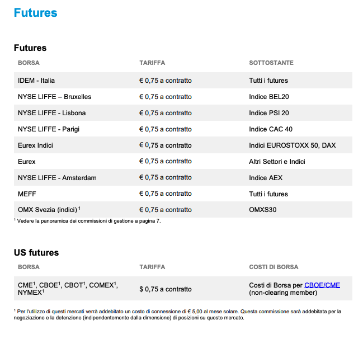Click footnote about € 5,00 connection cost
Viewport: 363px width, 339px height.
[x=177, y=314]
